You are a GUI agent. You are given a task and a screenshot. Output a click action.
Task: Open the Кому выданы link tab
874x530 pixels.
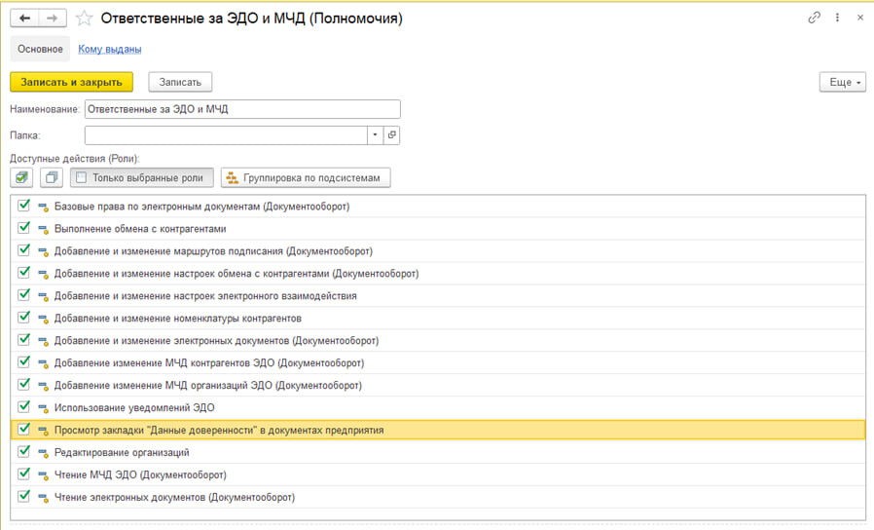click(x=110, y=49)
